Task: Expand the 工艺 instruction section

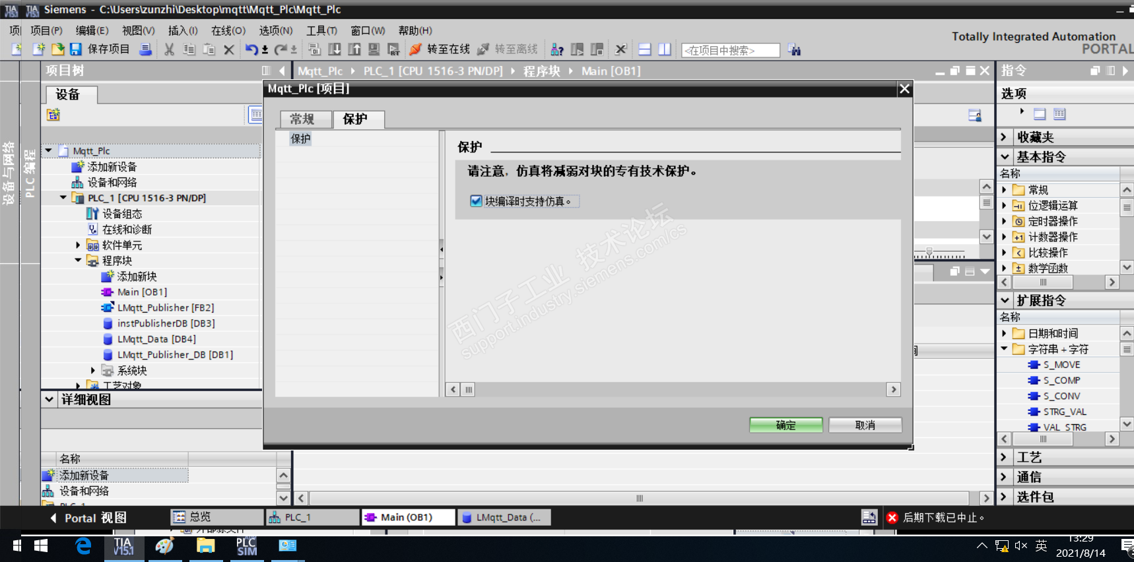Action: click(1004, 457)
